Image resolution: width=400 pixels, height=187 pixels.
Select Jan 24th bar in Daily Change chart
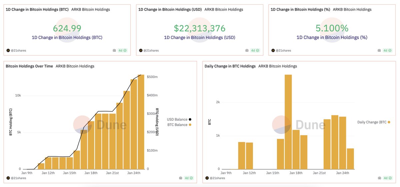coord(342,143)
